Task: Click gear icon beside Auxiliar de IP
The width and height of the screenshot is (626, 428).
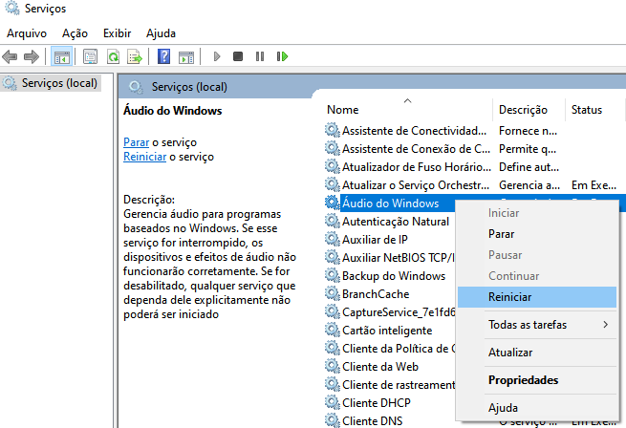Action: (333, 239)
